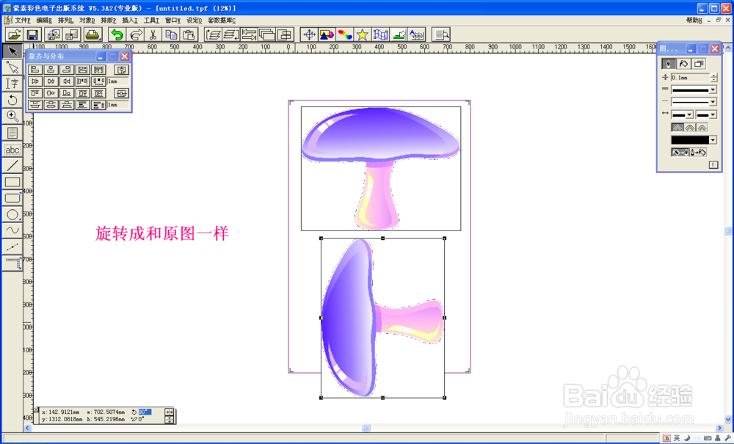
Task: Switch to the fill mode in the stroke panel
Action: [x=683, y=64]
